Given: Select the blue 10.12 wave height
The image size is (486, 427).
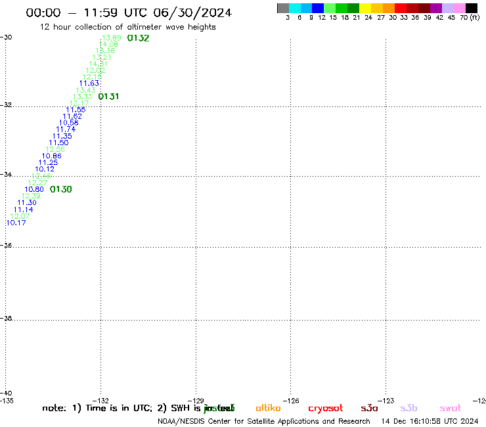Looking at the screenshot, I should coord(45,169).
